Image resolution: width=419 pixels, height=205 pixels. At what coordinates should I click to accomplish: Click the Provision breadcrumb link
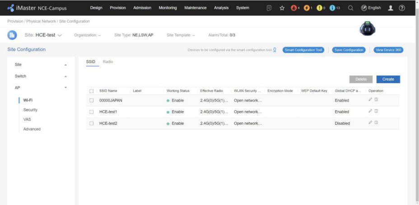click(x=15, y=21)
